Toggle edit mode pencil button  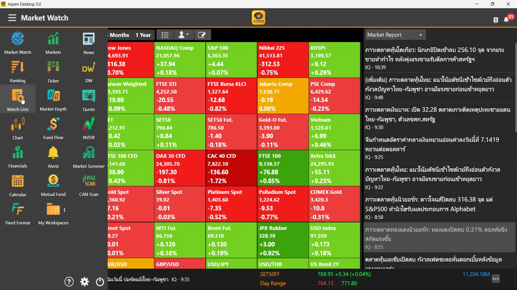pos(202,35)
